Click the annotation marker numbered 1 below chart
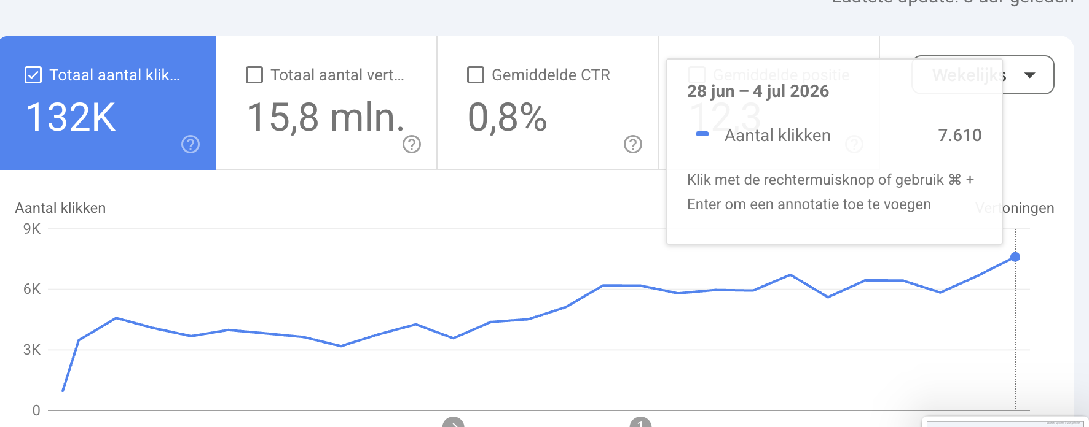Screen dimensions: 1089x427 [x=640, y=422]
